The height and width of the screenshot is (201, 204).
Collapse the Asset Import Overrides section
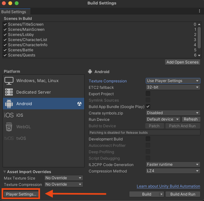tap(5, 172)
